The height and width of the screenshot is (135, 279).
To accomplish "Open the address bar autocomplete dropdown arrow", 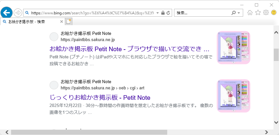I will point(157,13).
